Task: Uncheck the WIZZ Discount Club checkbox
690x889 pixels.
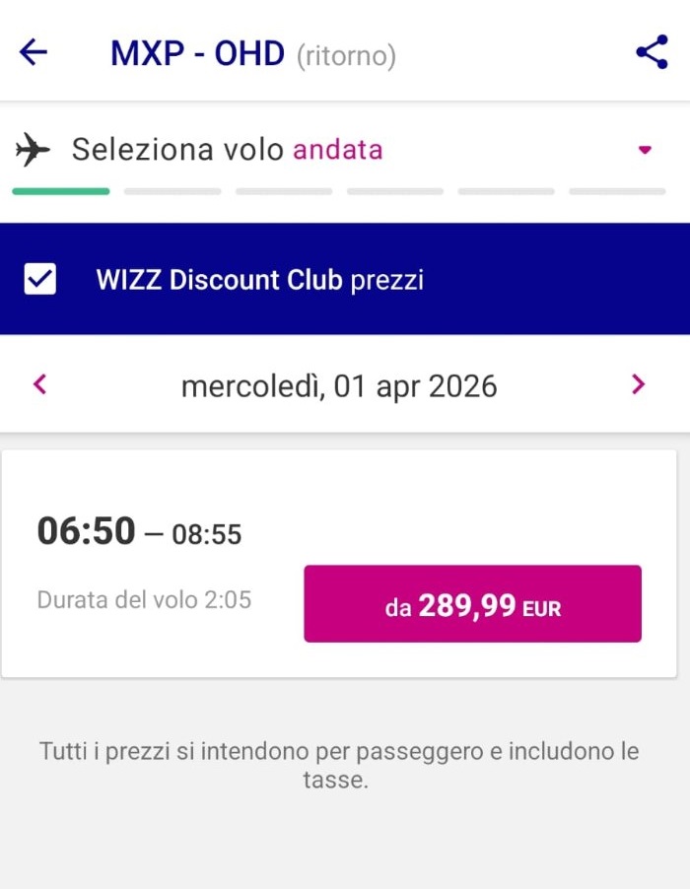Action: tap(40, 279)
